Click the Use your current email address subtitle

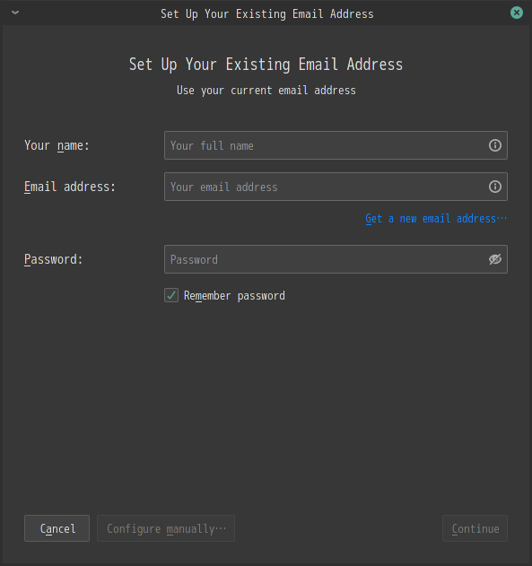pyautogui.click(x=266, y=91)
